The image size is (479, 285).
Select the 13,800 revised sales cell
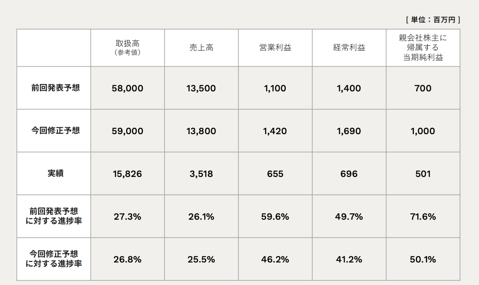pos(201,131)
